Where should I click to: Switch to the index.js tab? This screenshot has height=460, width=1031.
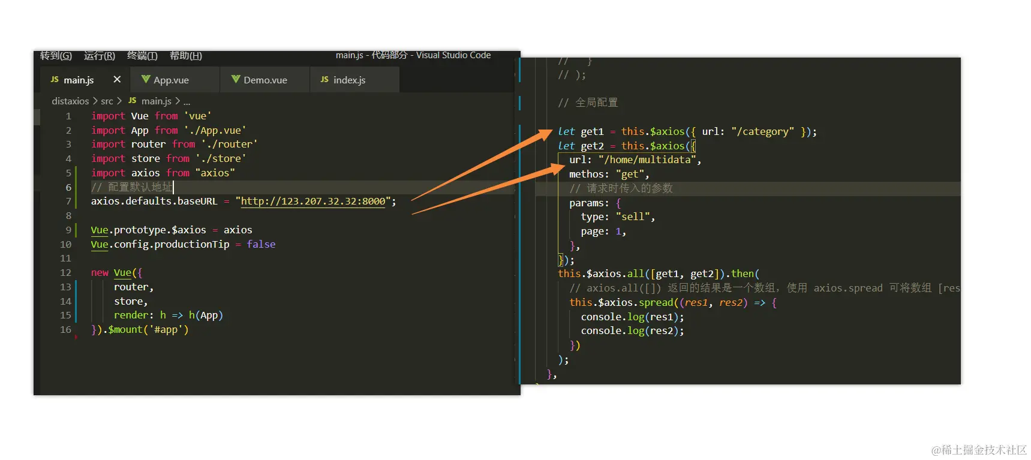(x=349, y=80)
